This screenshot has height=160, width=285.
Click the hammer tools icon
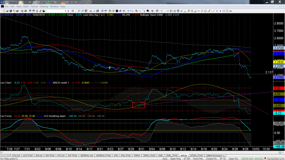[153, 11]
